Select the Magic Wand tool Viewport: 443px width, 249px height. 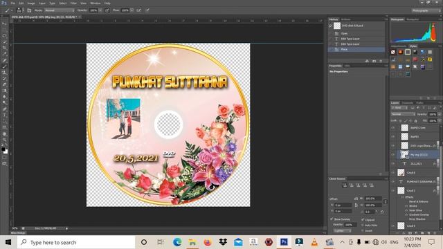click(4, 42)
